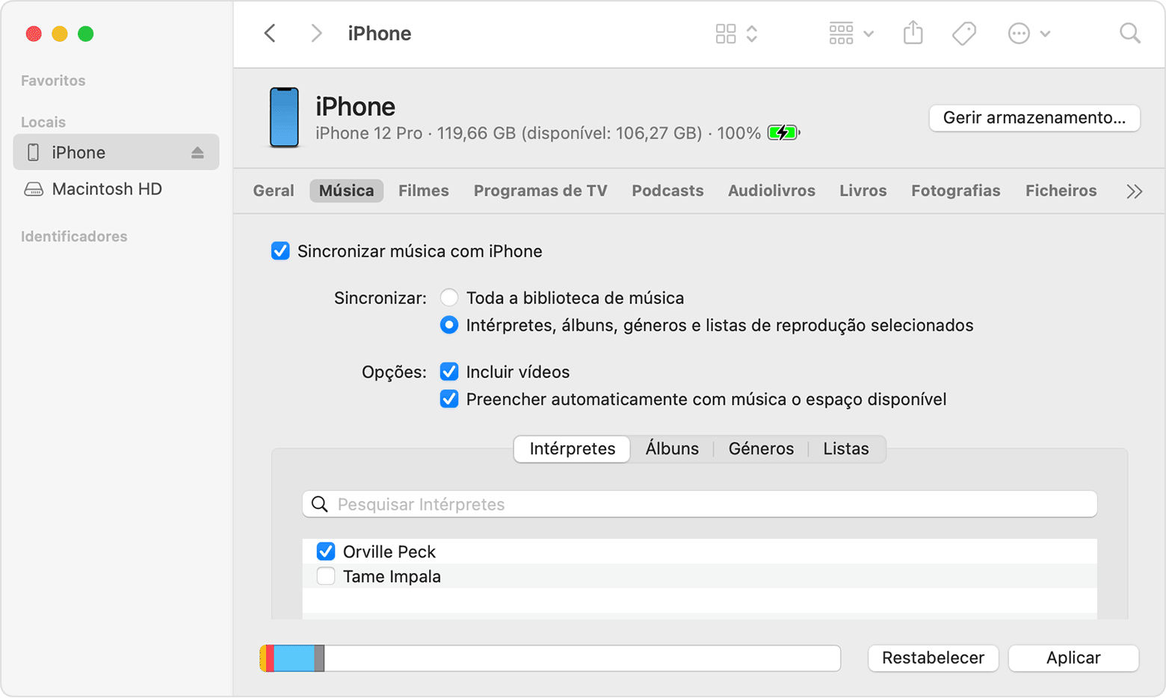Click the Restabelecer button
1166x698 pixels.
[933, 658]
